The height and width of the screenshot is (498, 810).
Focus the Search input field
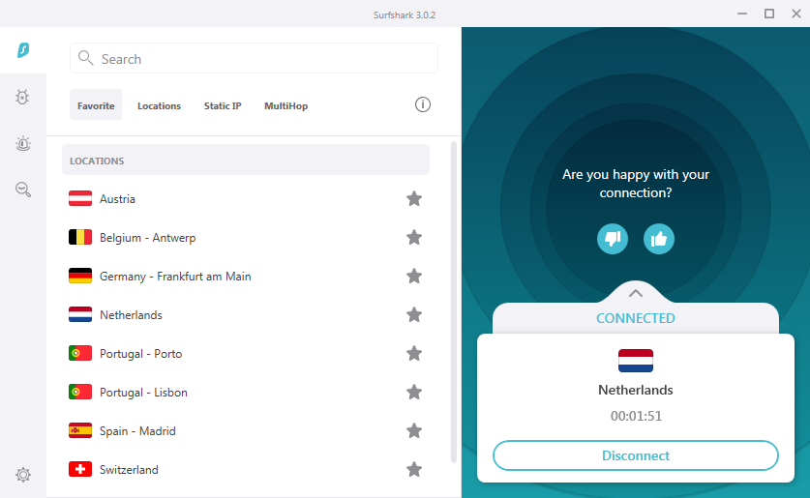click(x=254, y=58)
